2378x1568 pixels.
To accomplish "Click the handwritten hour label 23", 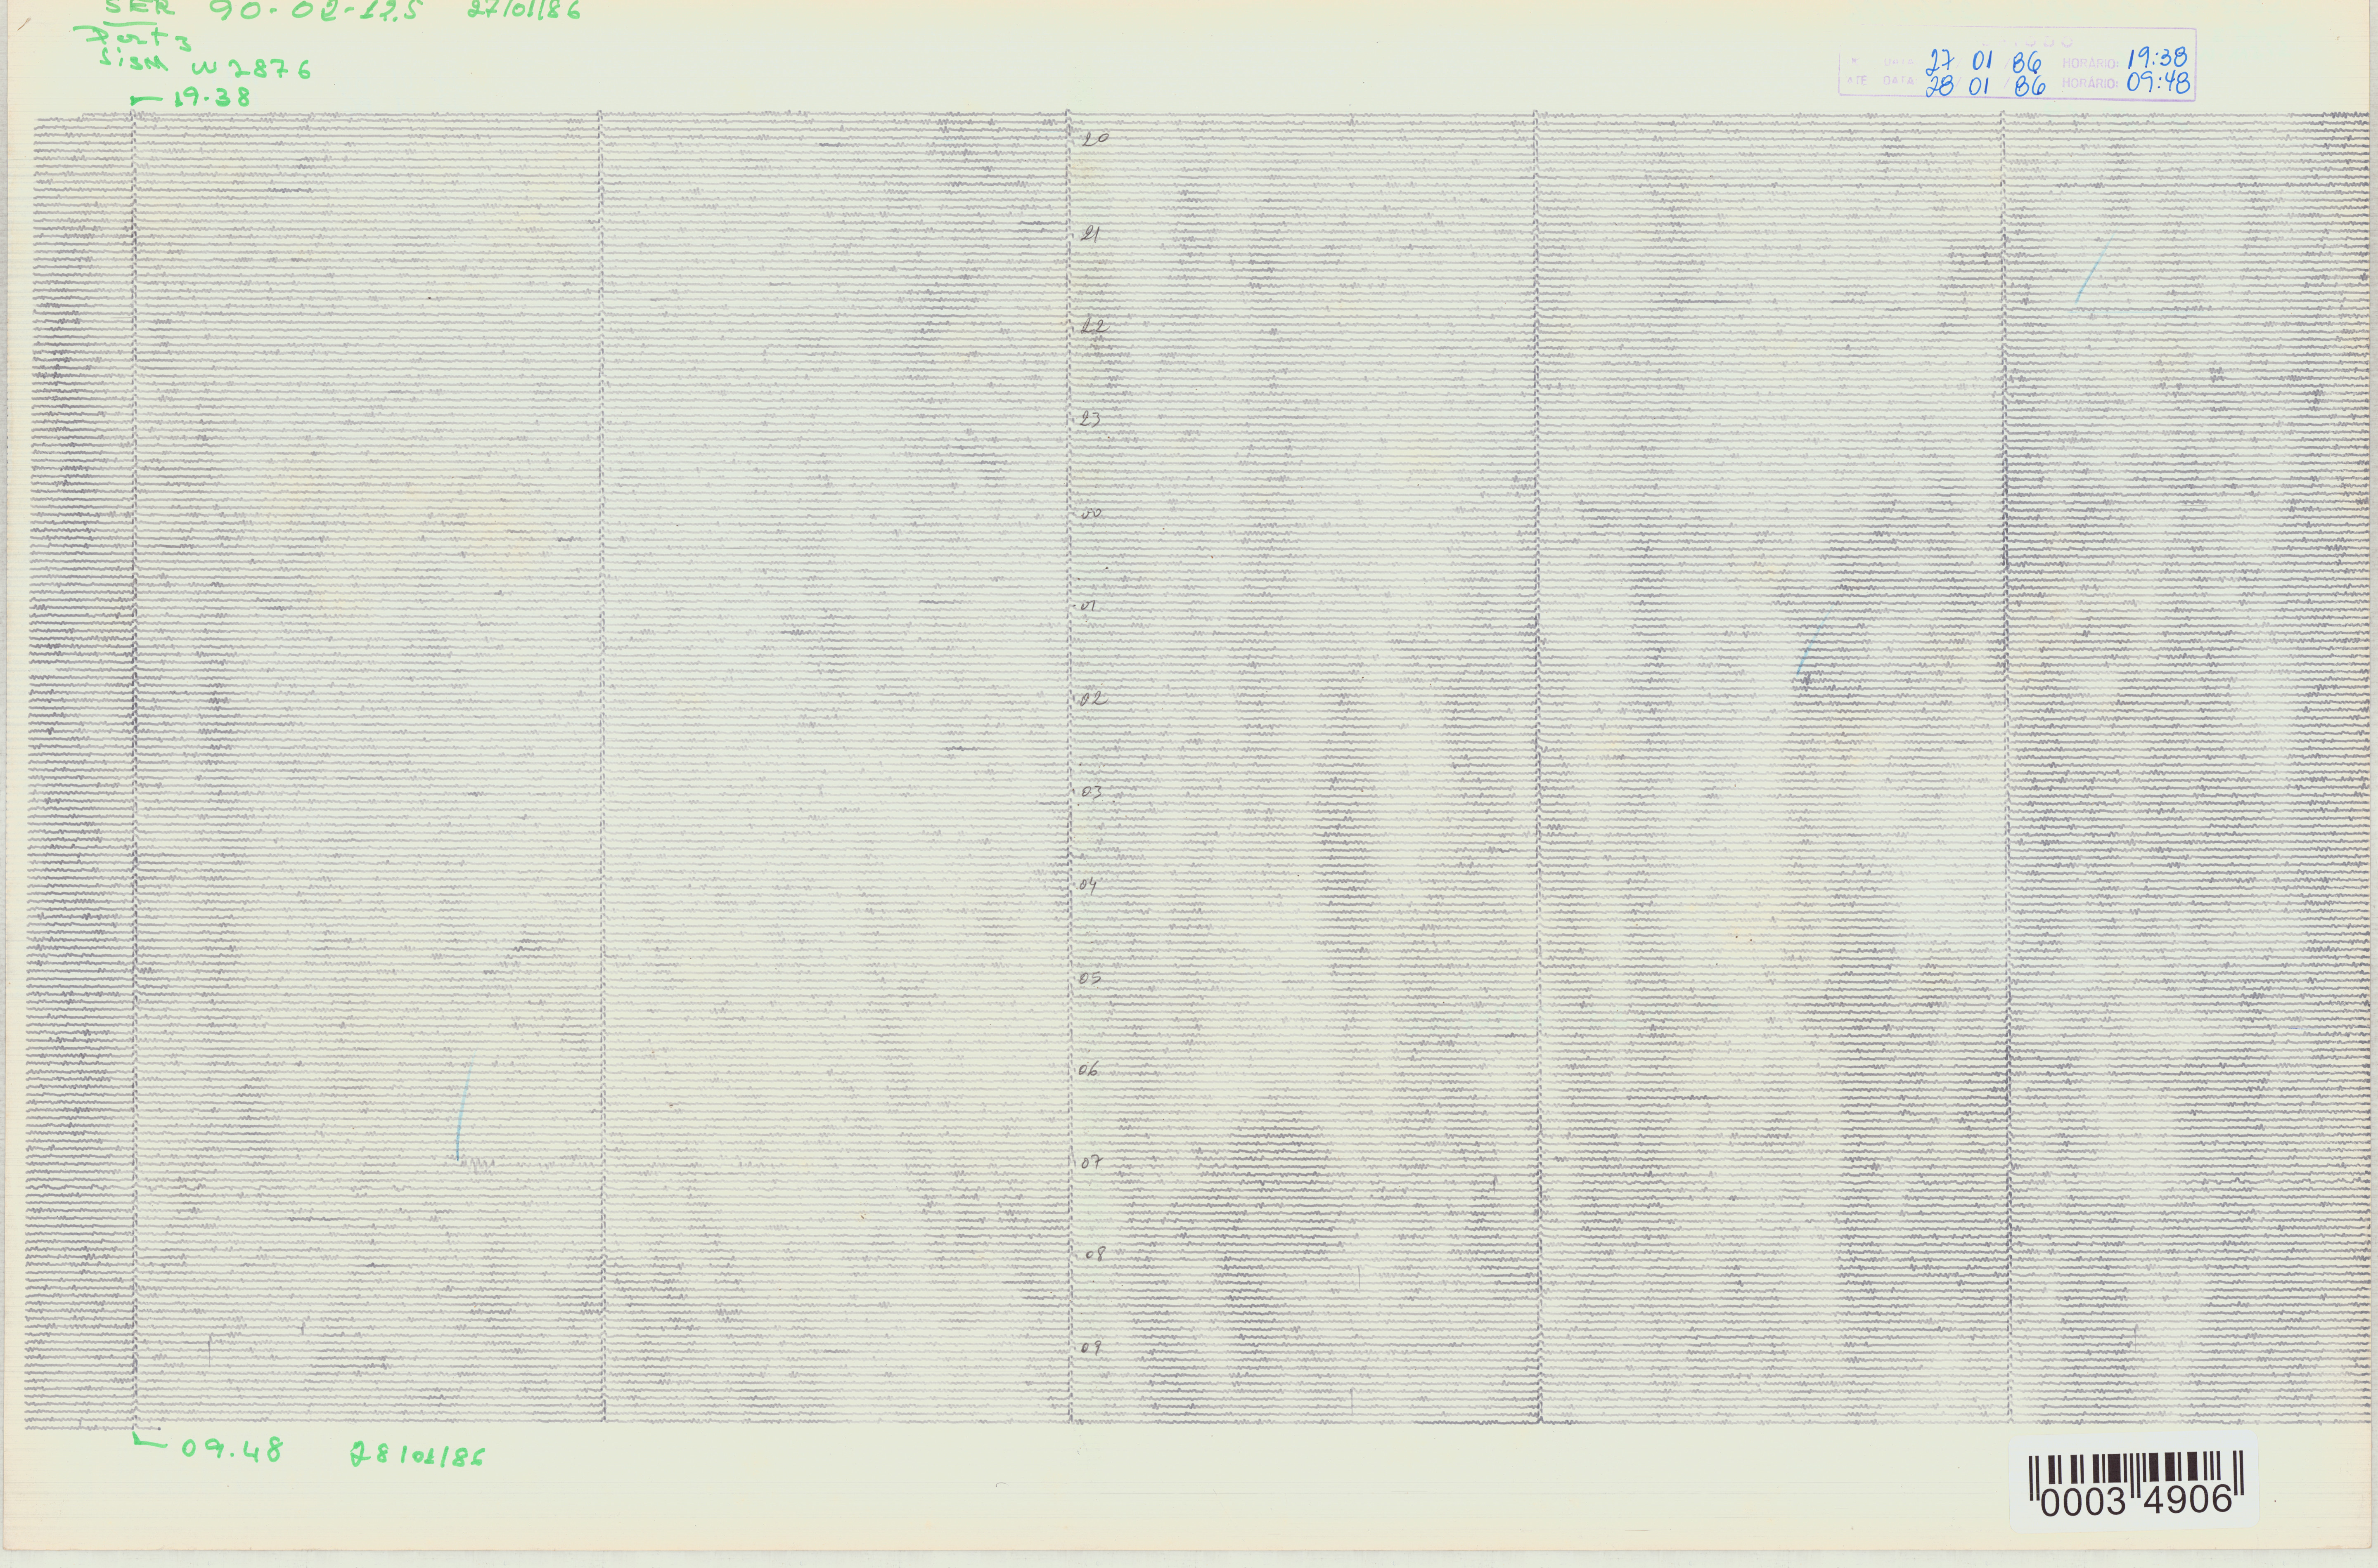I will 1090,419.
